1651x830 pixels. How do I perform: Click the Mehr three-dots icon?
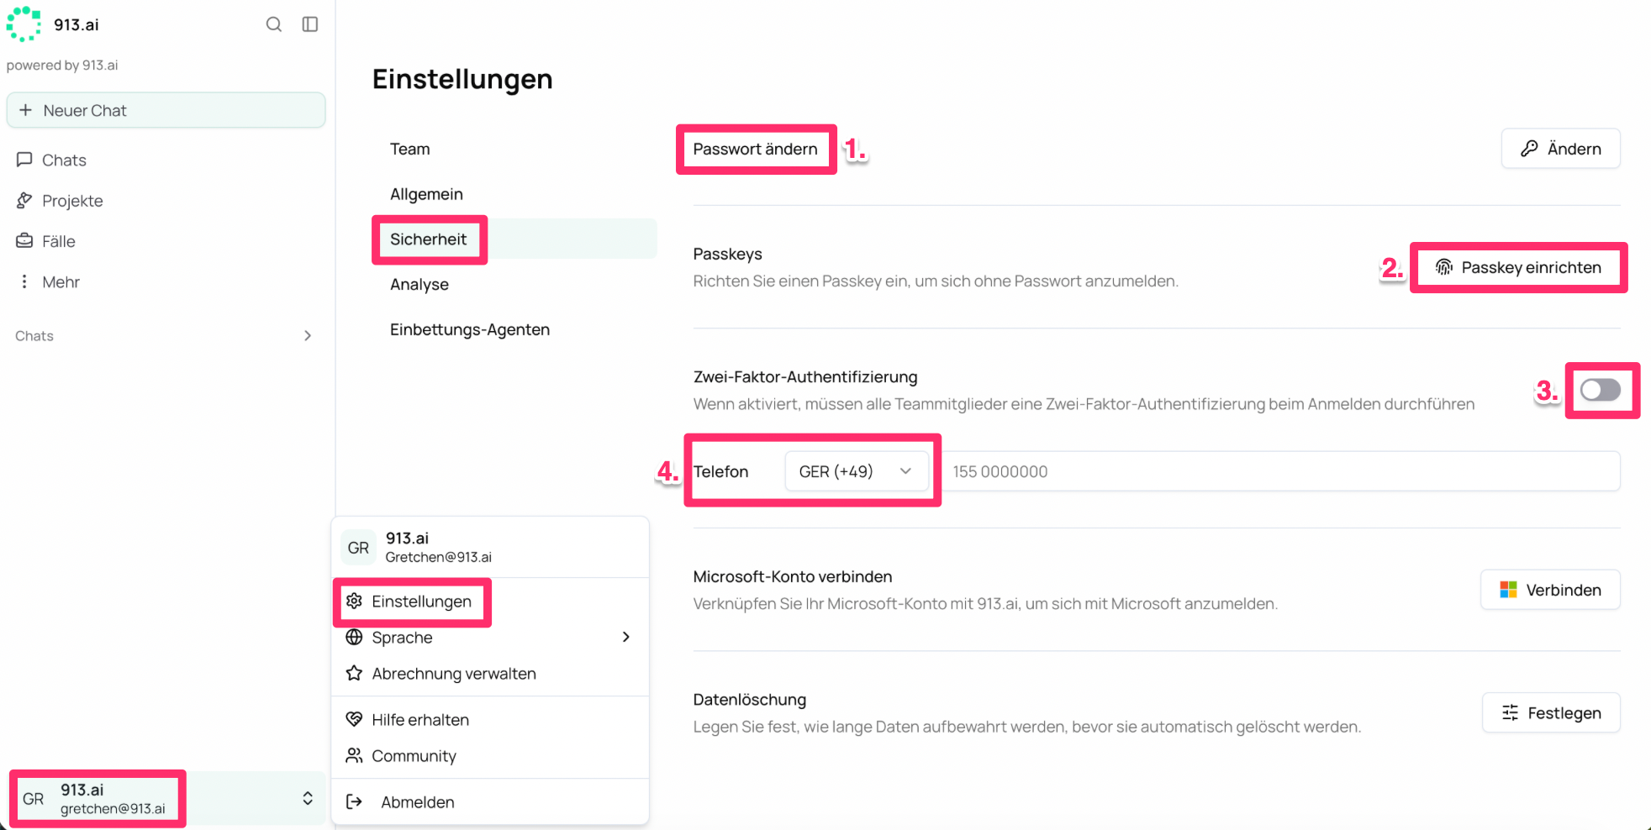coord(24,281)
